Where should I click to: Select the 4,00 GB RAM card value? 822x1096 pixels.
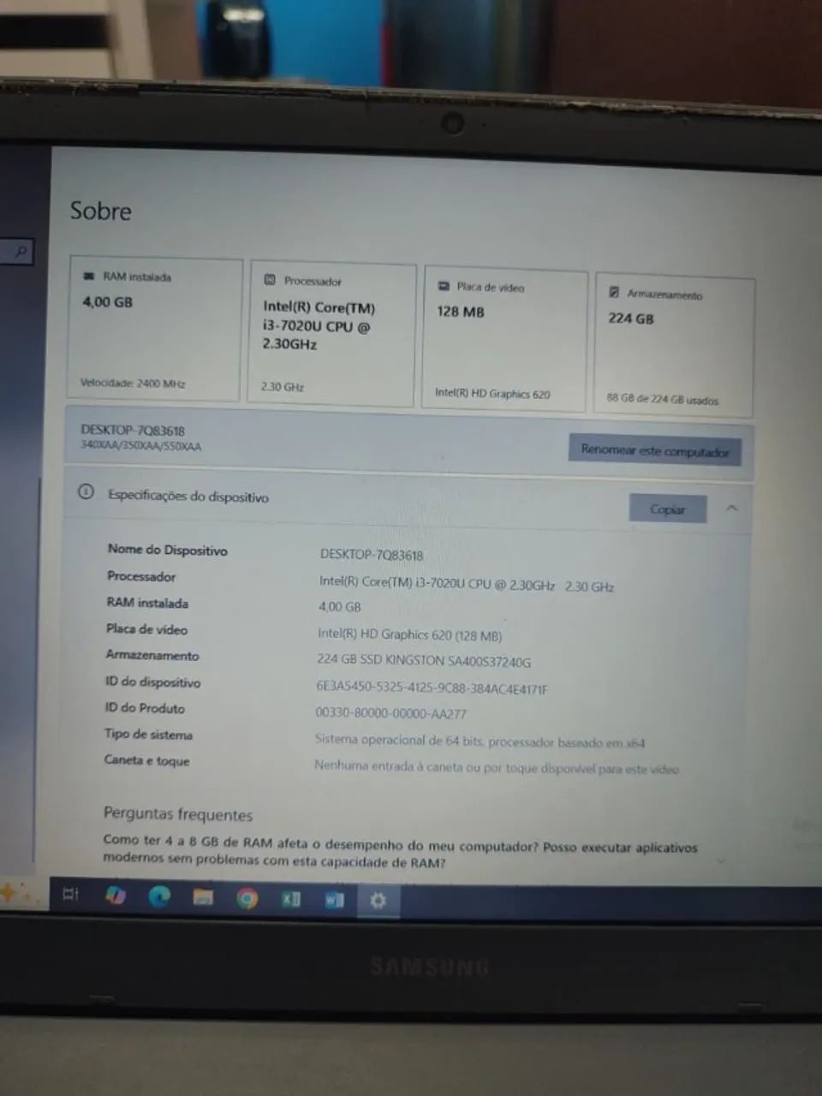click(x=108, y=301)
